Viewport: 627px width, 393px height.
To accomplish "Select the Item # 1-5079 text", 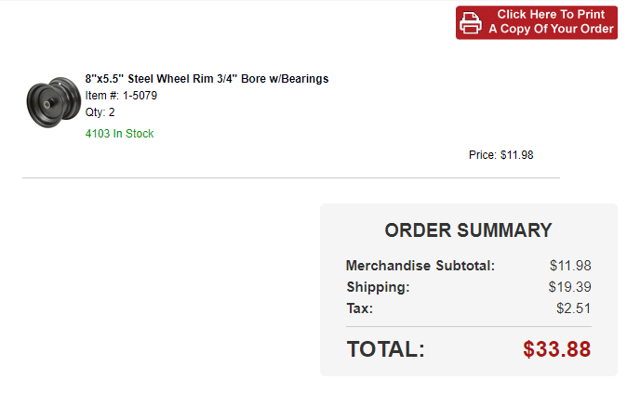I will [121, 95].
